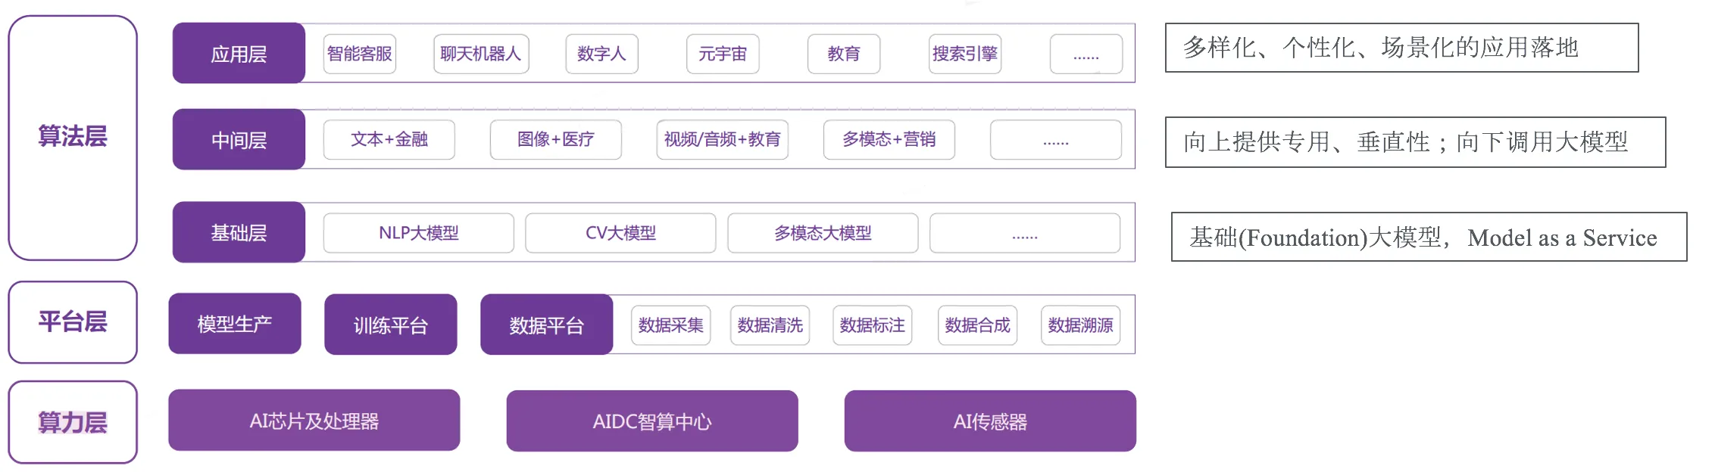Select the CV大模型 box
This screenshot has height=472, width=1715.
pyautogui.click(x=620, y=233)
